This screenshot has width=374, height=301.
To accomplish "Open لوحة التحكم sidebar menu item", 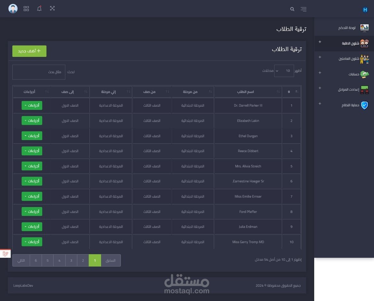I will (x=344, y=28).
